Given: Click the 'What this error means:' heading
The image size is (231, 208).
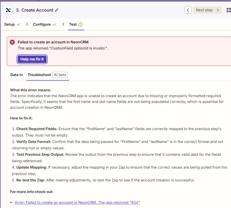Looking at the screenshot, I should click(x=31, y=90).
